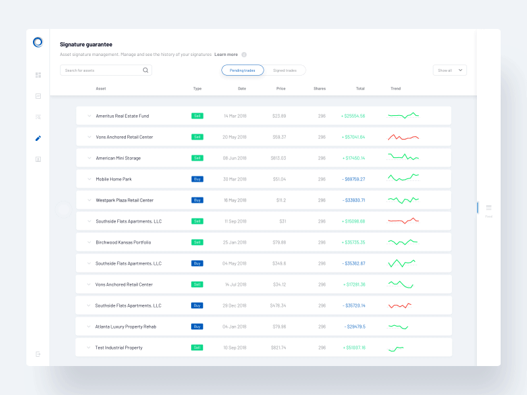527x395 pixels.
Task: Click the info tooltip icon next to Learn more
Action: pyautogui.click(x=244, y=55)
